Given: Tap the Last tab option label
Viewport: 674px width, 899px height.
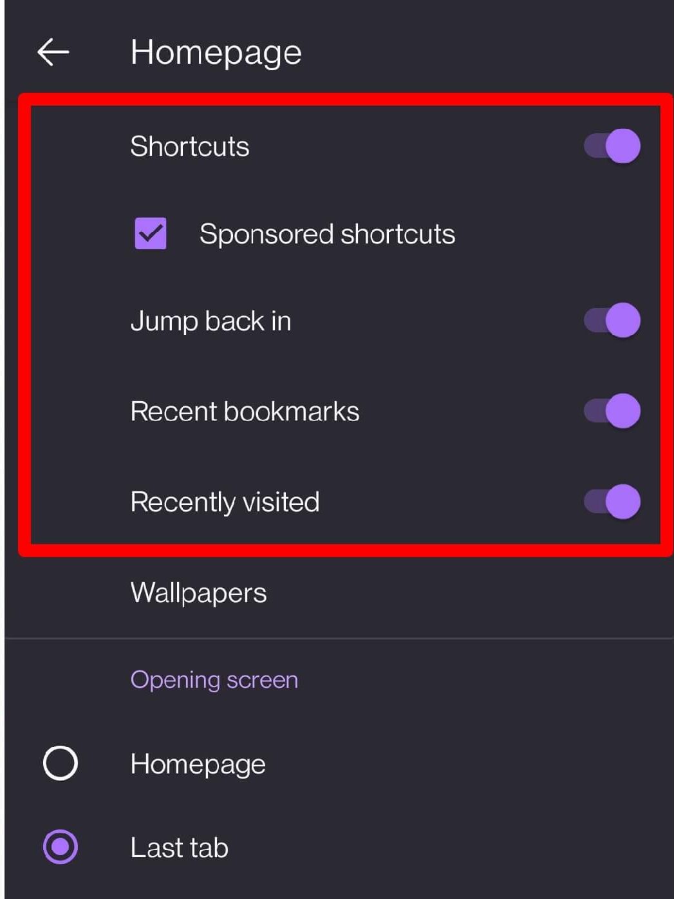Looking at the screenshot, I should click(179, 847).
